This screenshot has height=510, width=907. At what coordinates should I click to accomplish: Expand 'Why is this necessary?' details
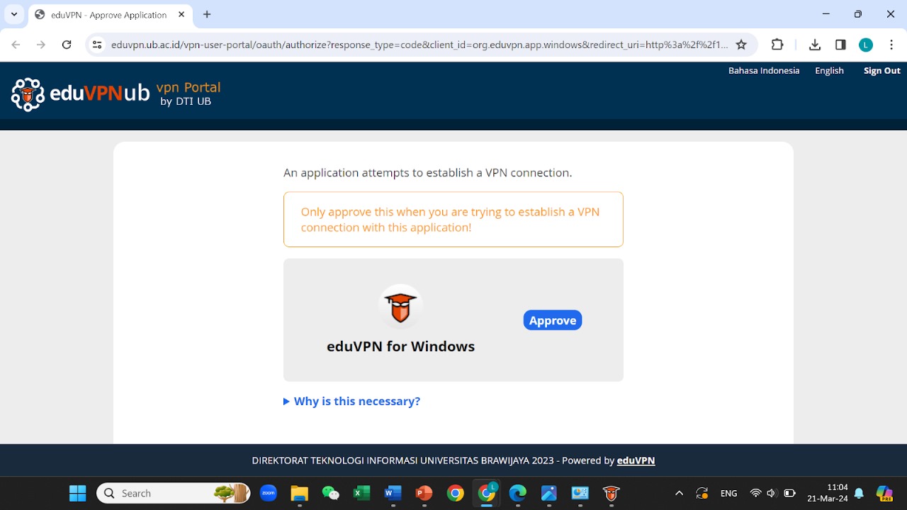click(x=352, y=401)
